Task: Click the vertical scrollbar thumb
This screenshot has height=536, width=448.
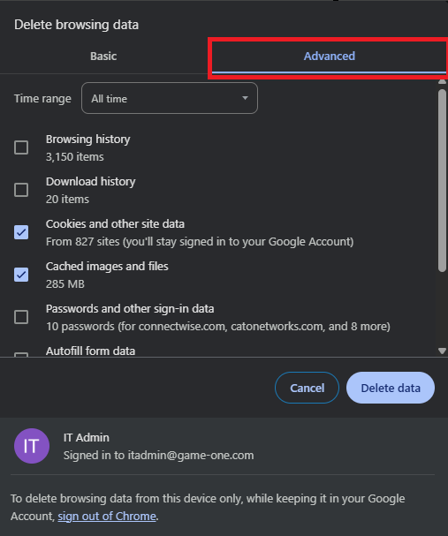Action: (x=442, y=180)
